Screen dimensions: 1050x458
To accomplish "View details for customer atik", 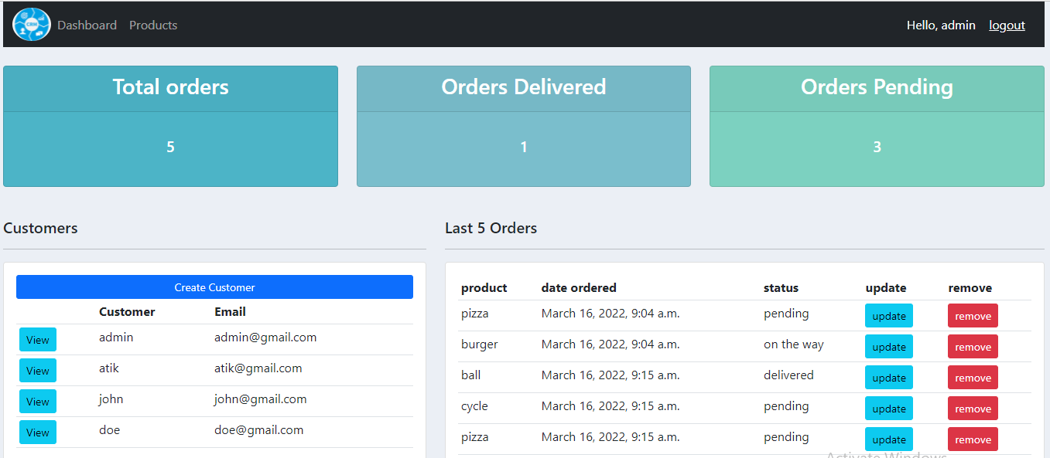I will (37, 370).
